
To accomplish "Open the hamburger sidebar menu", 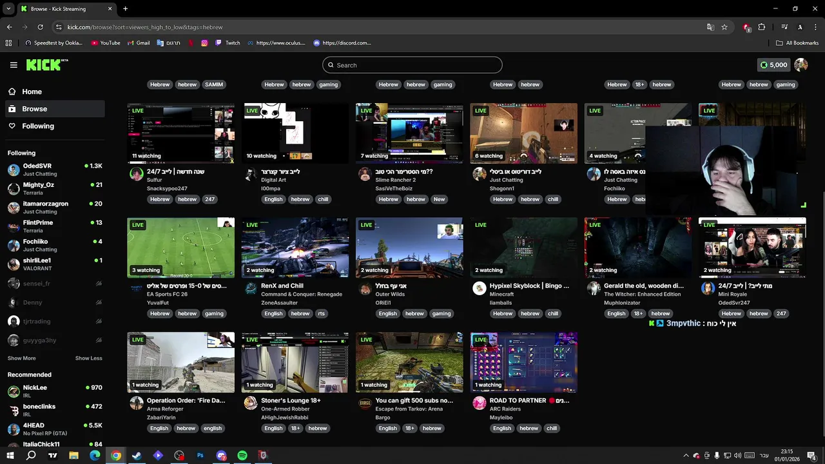I will tap(14, 65).
